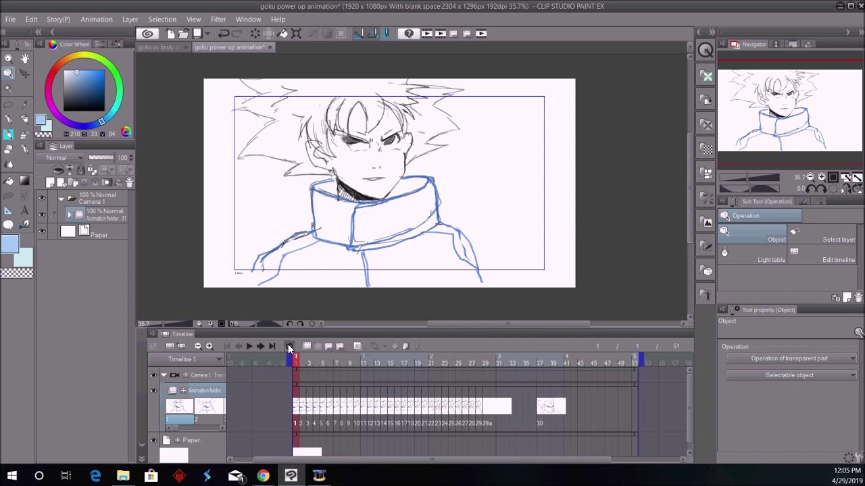Go to the next frame in timeline
Screen dimensions: 865x486
260,346
